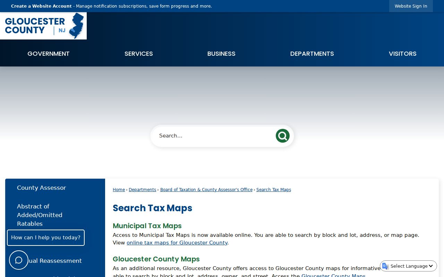The width and height of the screenshot is (444, 277).
Task: Open the Visitors menu
Action: click(403, 54)
